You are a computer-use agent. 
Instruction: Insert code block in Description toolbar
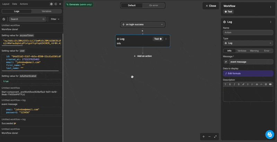(261, 84)
